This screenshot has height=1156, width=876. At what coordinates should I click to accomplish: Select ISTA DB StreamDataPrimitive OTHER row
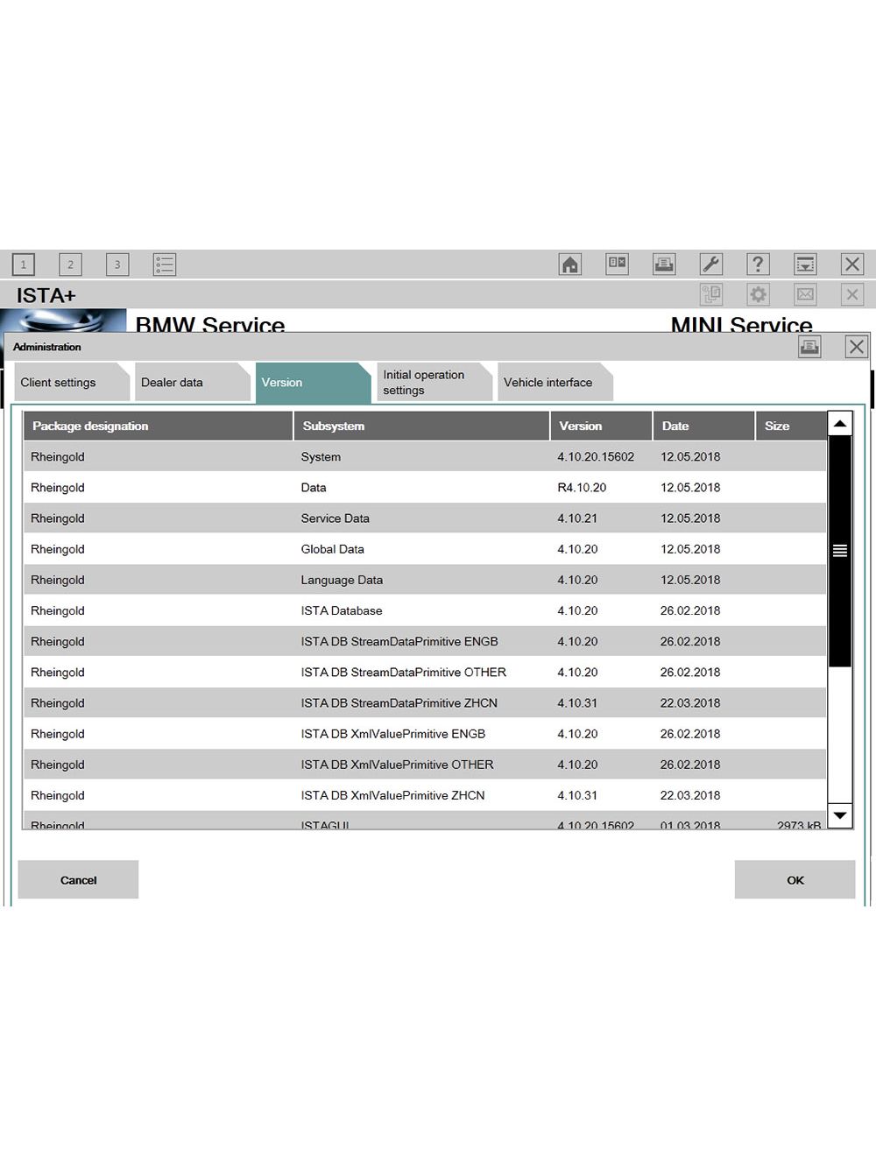pyautogui.click(x=425, y=673)
